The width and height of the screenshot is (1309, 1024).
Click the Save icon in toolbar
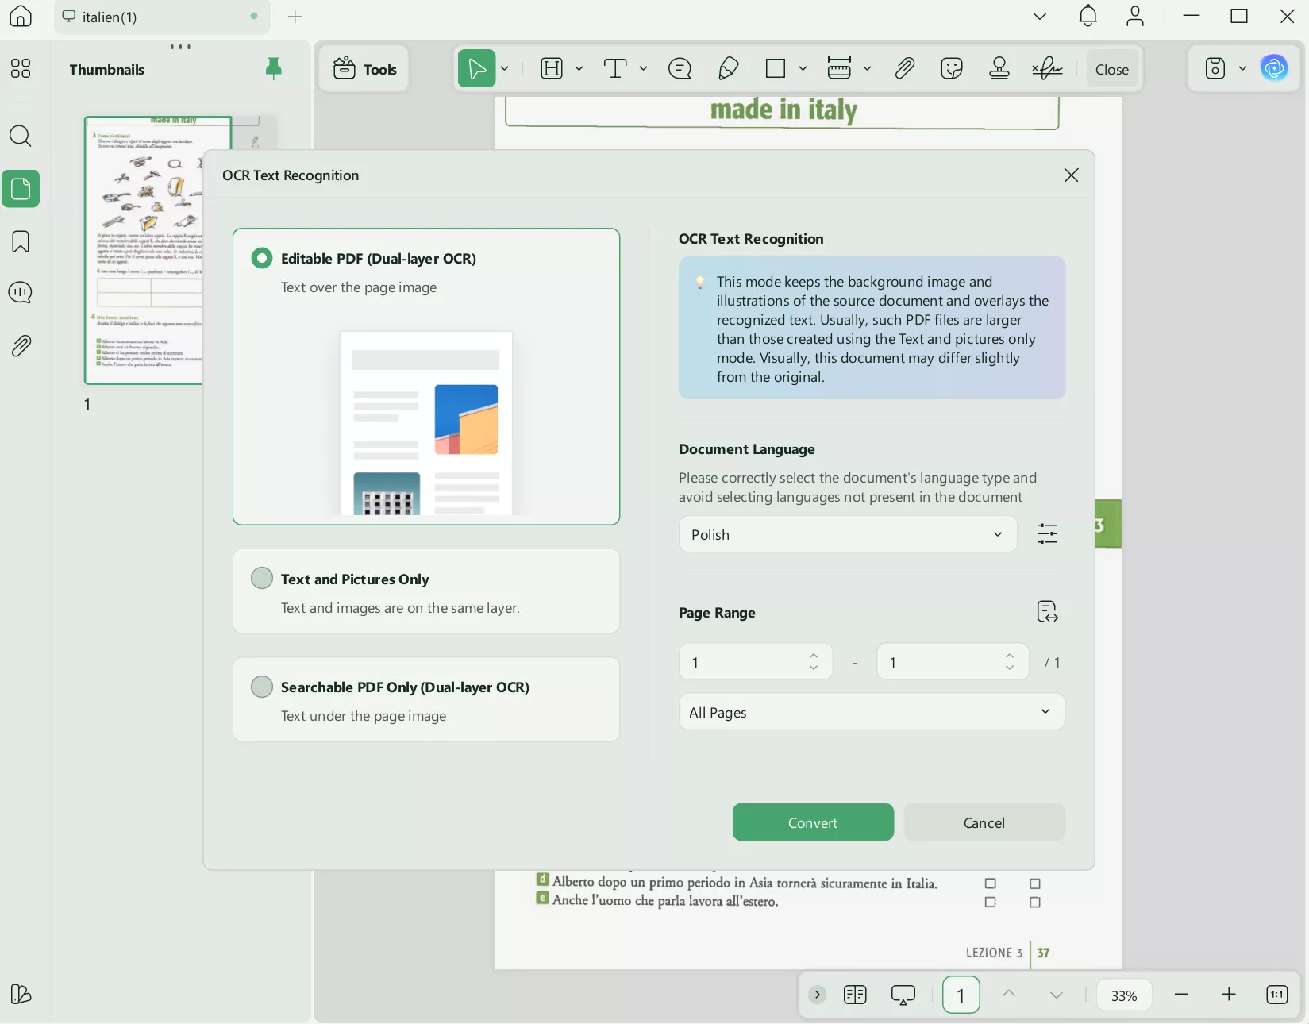[1215, 69]
